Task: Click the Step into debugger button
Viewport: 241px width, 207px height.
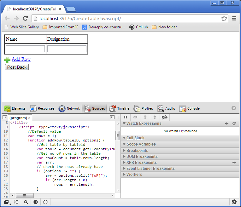Action: point(145,117)
